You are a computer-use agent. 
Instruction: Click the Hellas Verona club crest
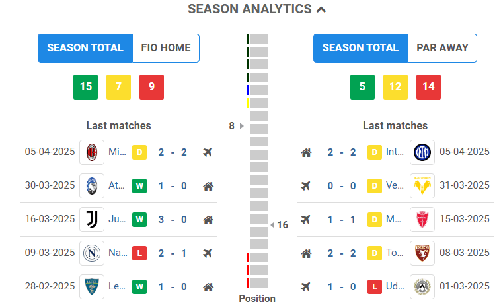[422, 186]
